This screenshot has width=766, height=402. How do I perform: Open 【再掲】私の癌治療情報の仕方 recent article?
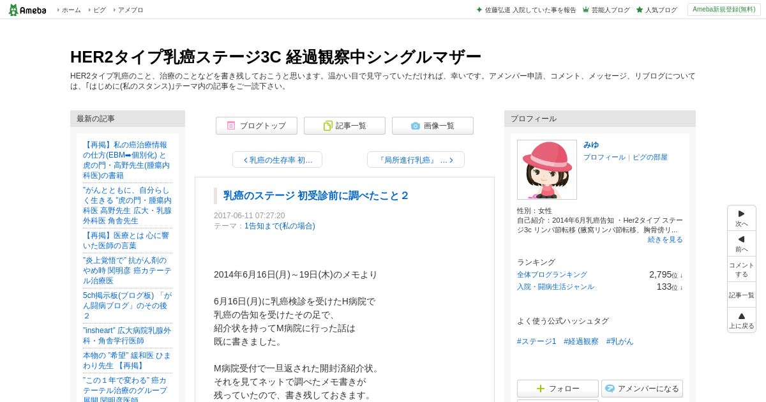[x=127, y=160]
